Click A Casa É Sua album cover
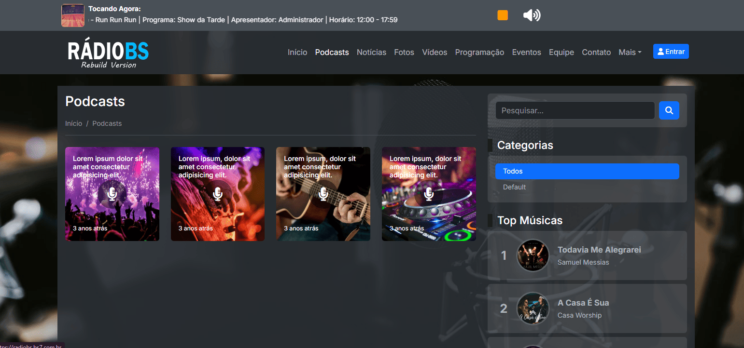This screenshot has height=348, width=744. click(x=533, y=308)
